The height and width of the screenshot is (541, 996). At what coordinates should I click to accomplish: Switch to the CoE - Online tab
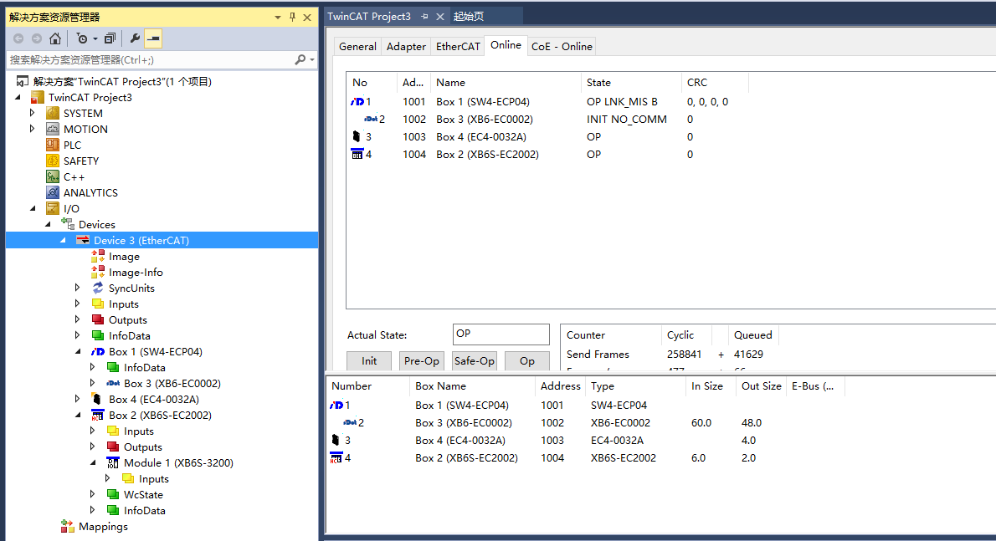[562, 47]
